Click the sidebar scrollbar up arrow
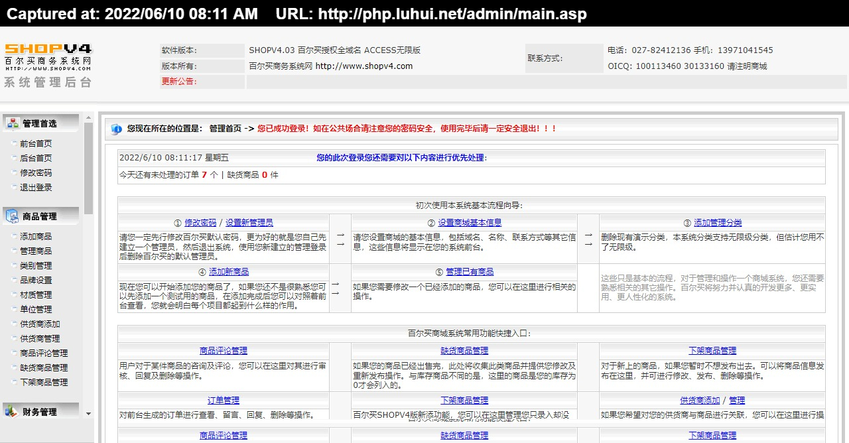 (x=89, y=118)
